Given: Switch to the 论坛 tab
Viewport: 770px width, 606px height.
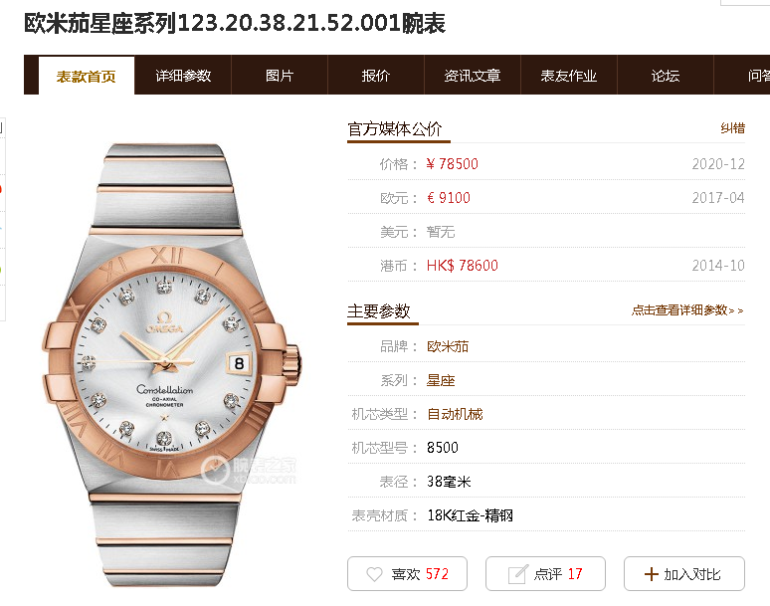Looking at the screenshot, I should click(666, 76).
